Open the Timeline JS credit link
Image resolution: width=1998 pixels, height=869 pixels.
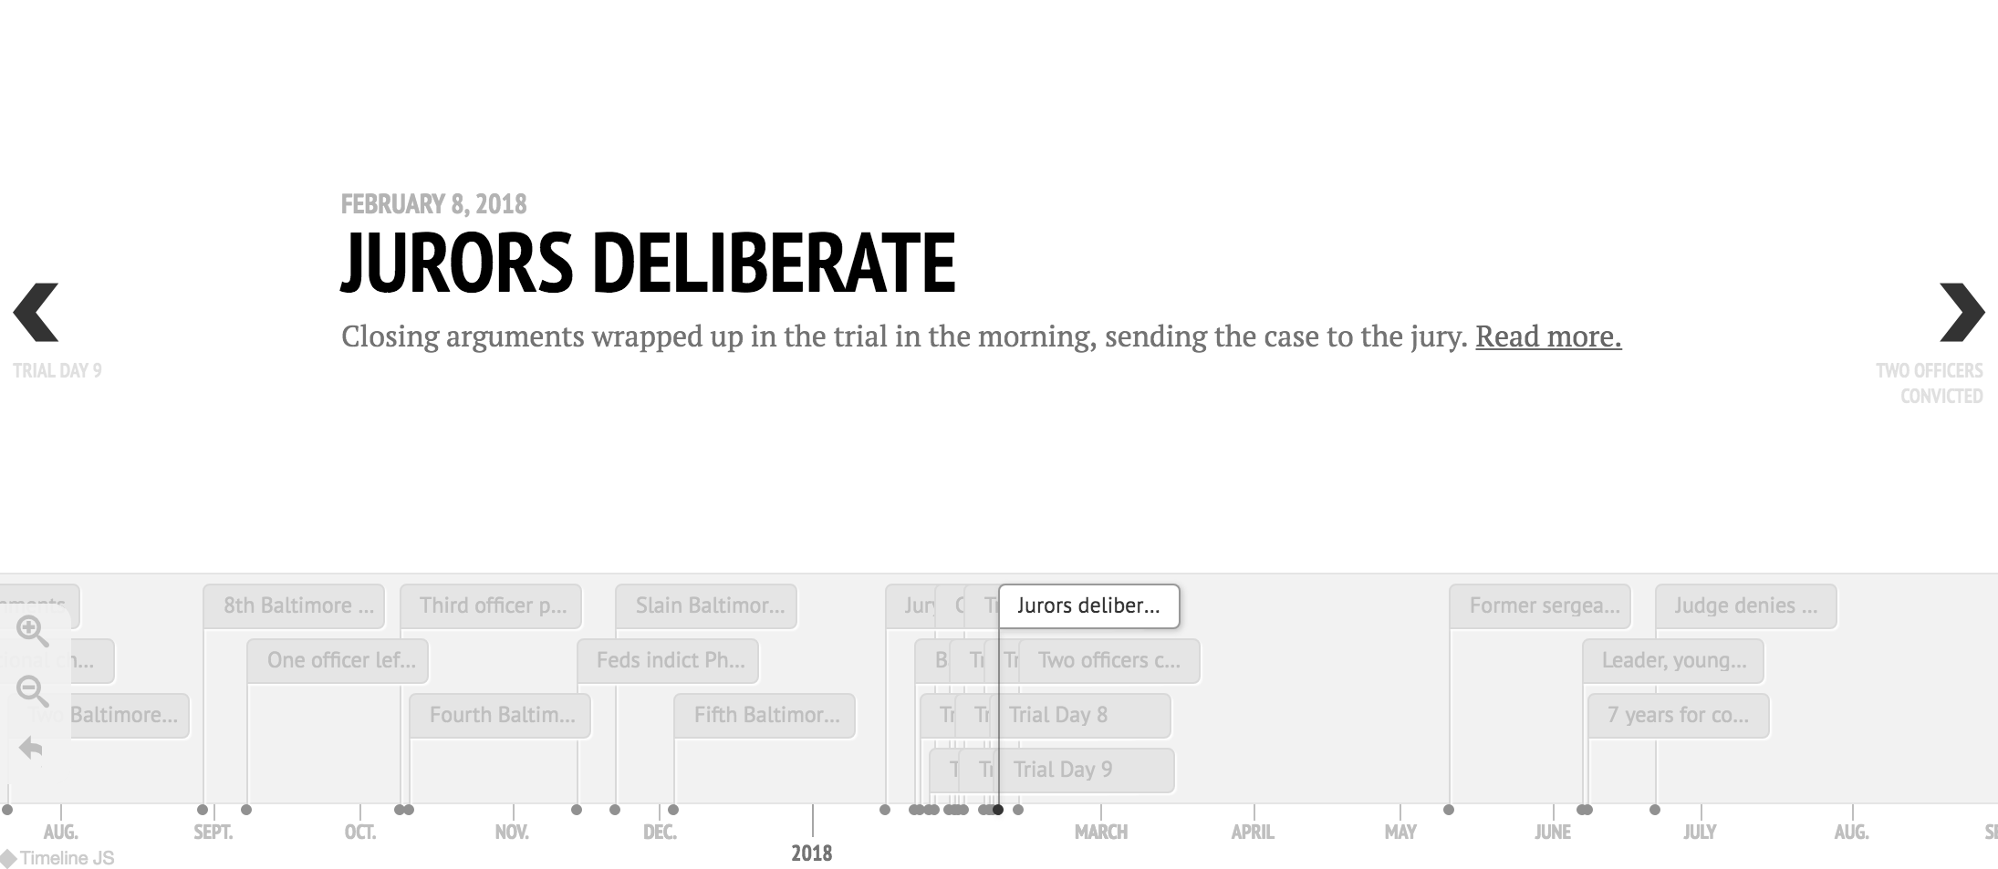tap(58, 858)
